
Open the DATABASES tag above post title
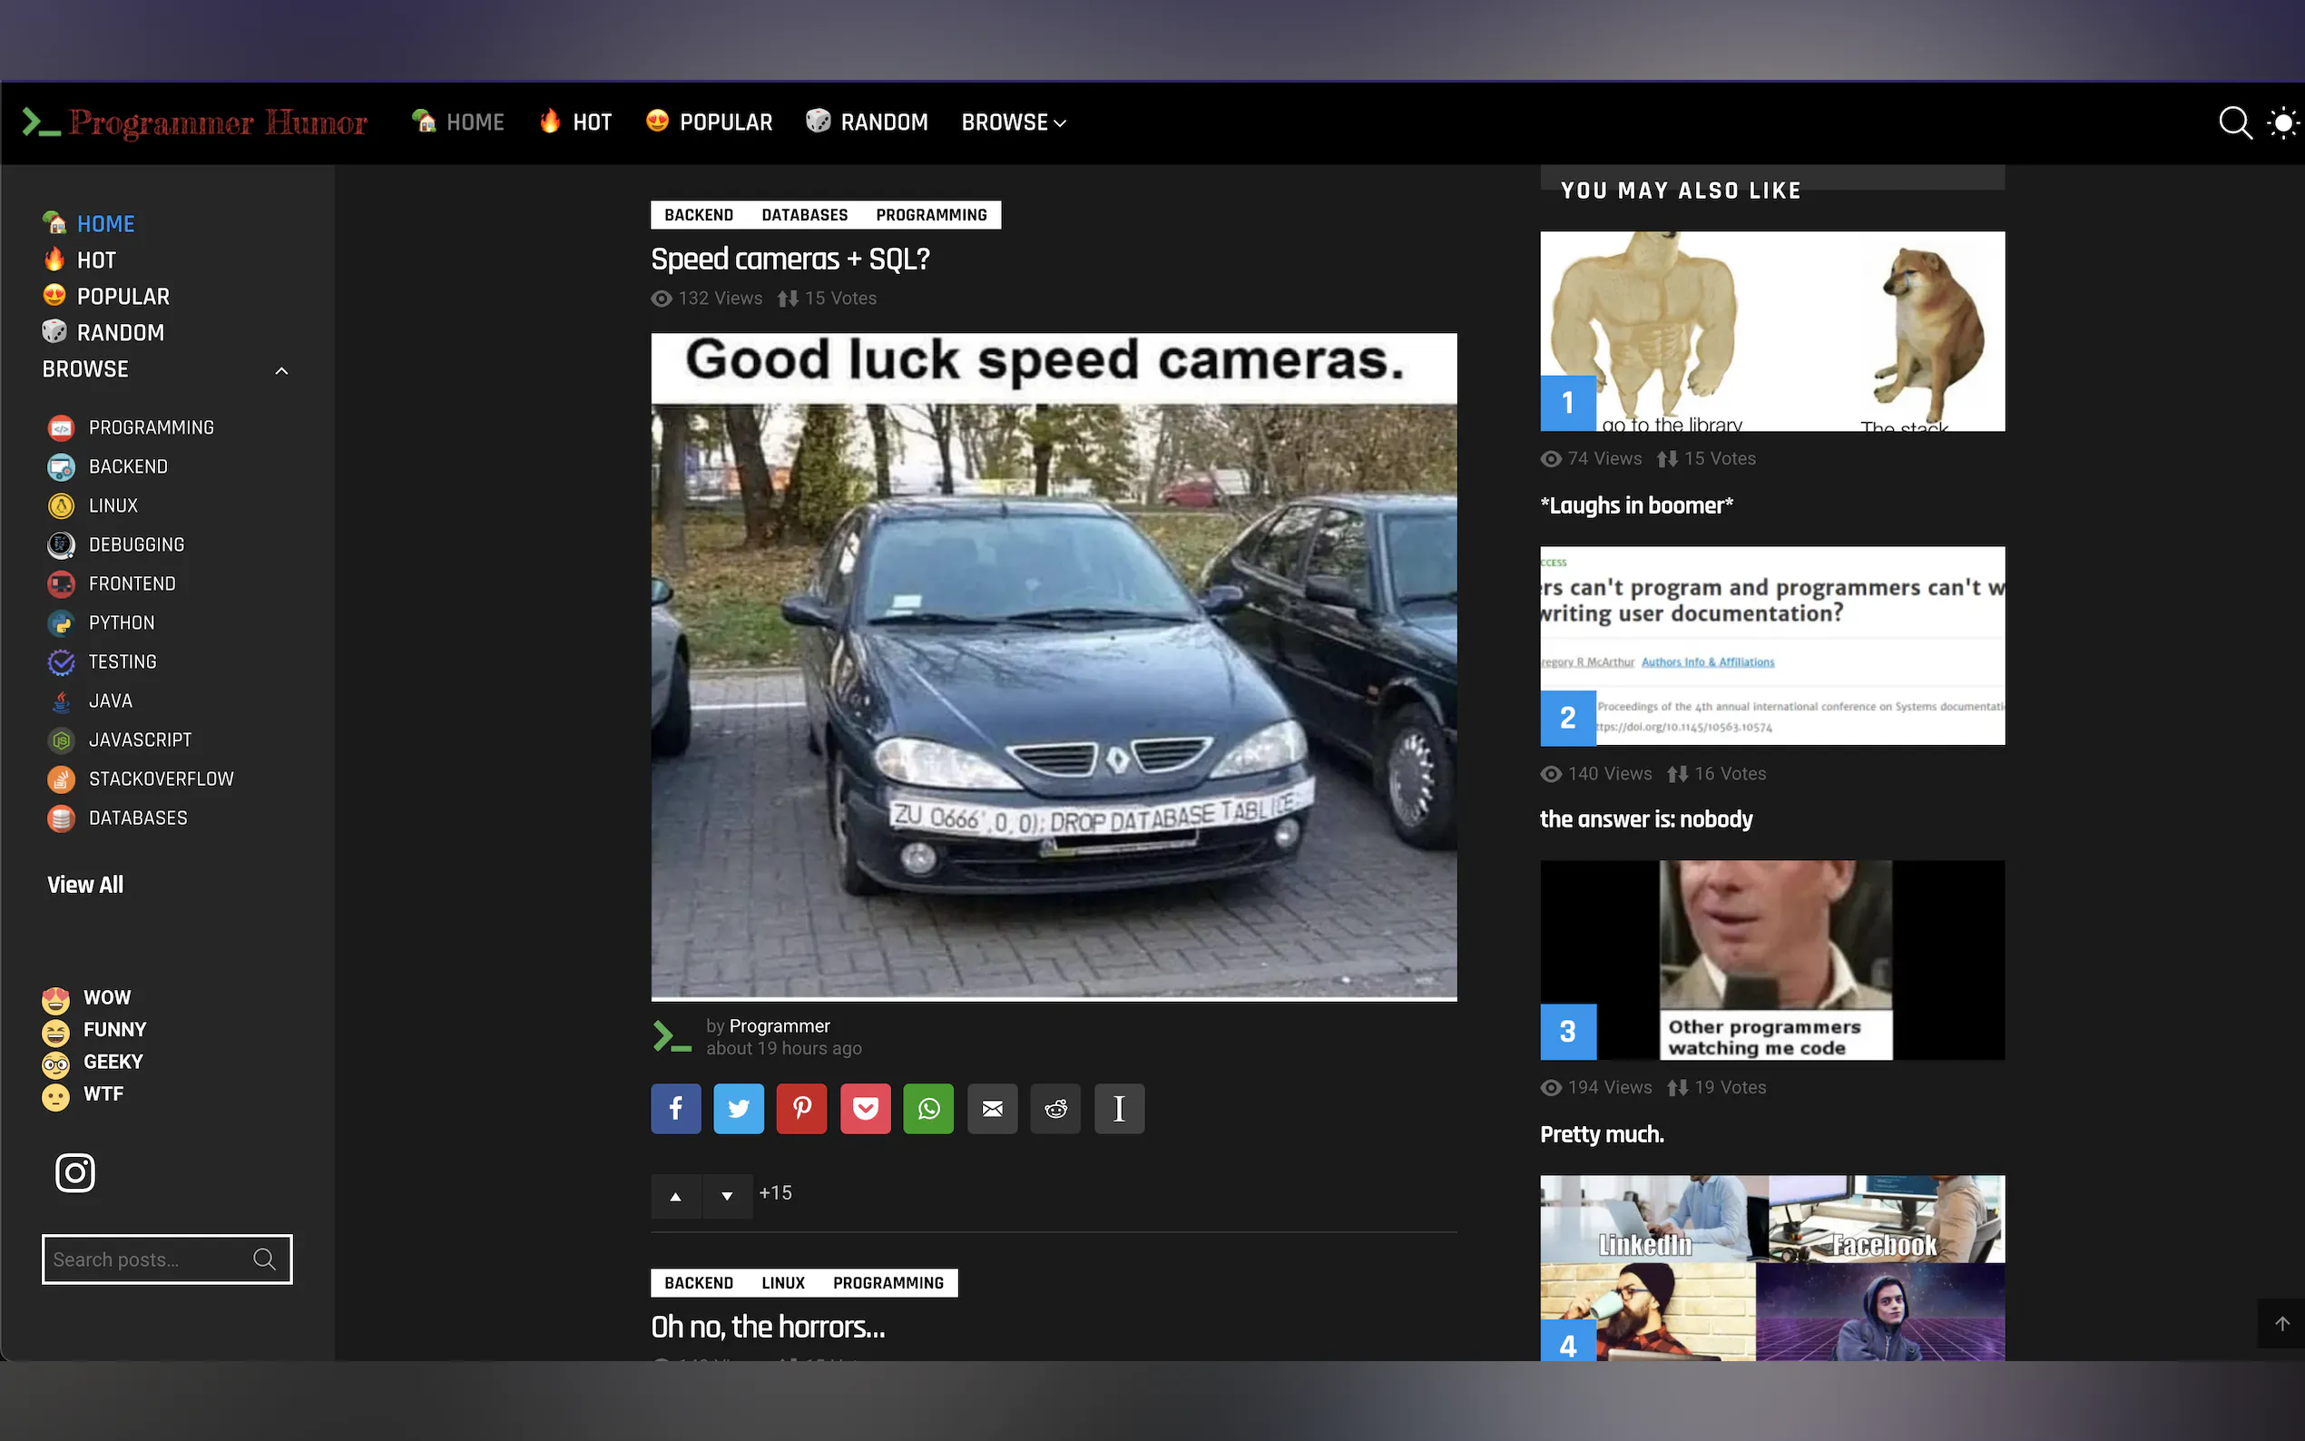click(x=804, y=215)
